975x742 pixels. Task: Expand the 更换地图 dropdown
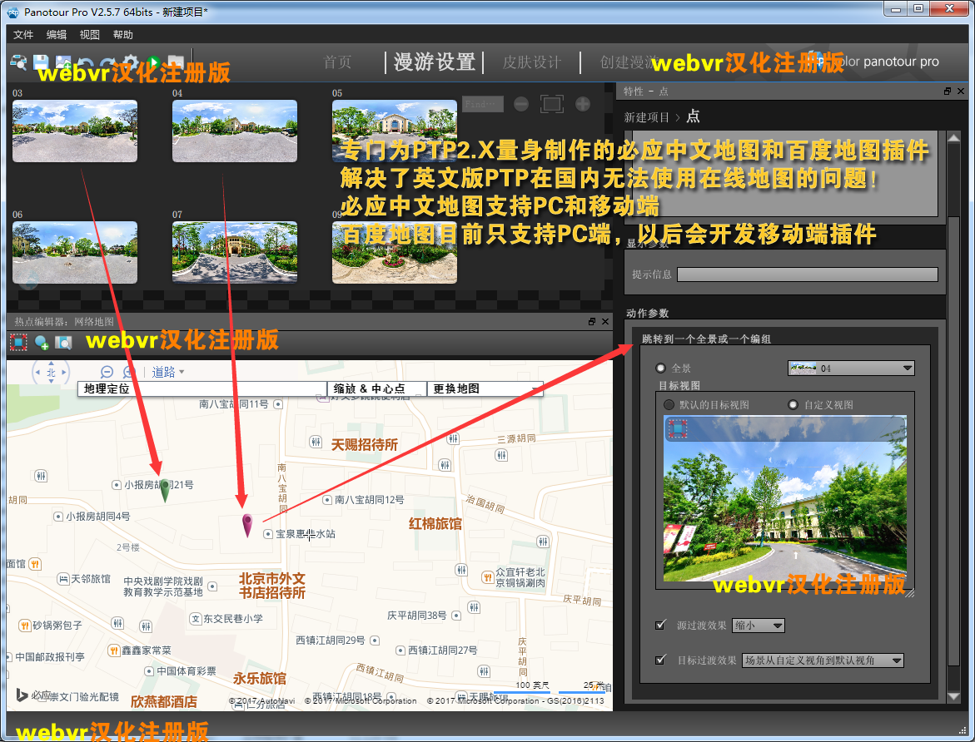click(485, 388)
